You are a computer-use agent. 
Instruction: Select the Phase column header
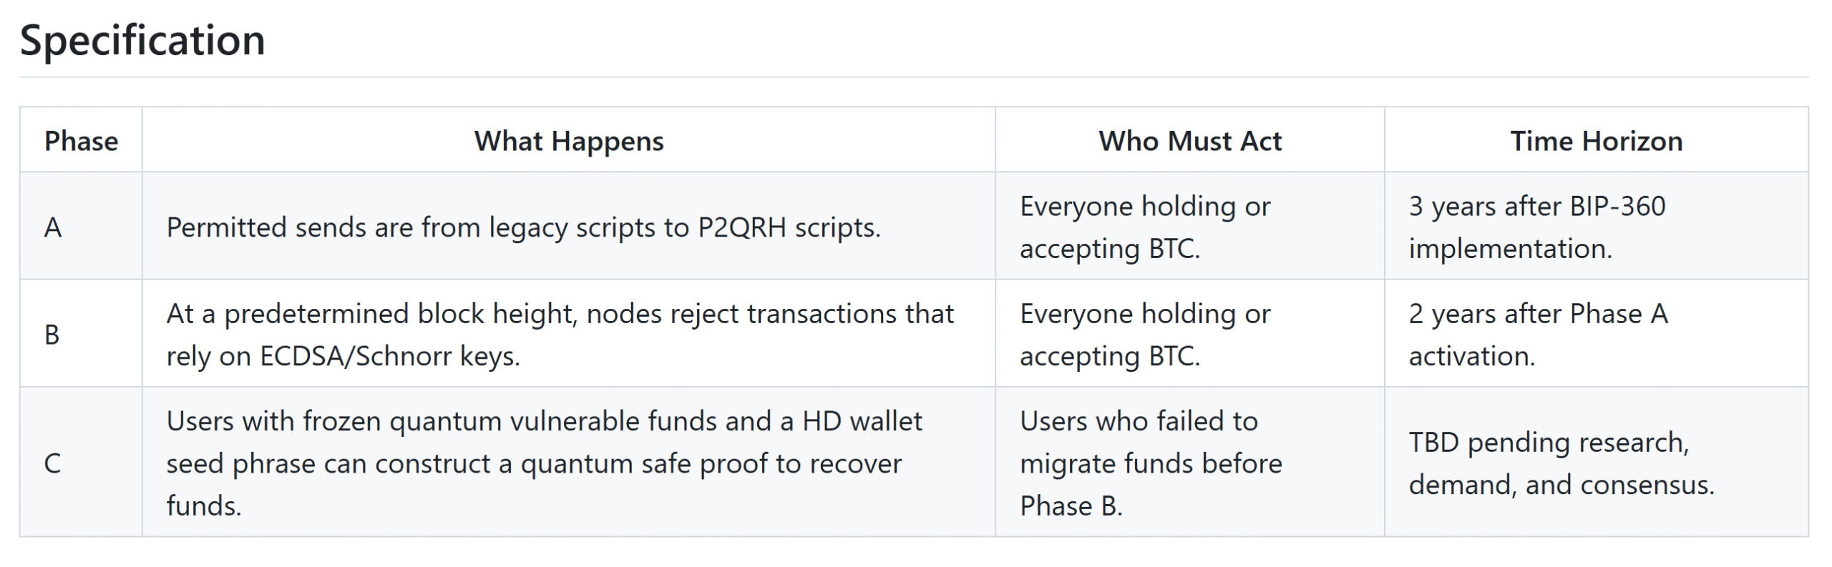(81, 141)
